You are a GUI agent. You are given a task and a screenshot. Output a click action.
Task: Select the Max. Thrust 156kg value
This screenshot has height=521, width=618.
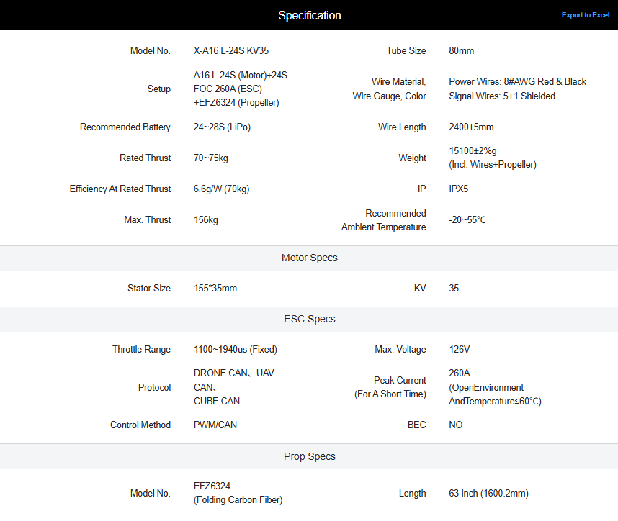pos(206,219)
